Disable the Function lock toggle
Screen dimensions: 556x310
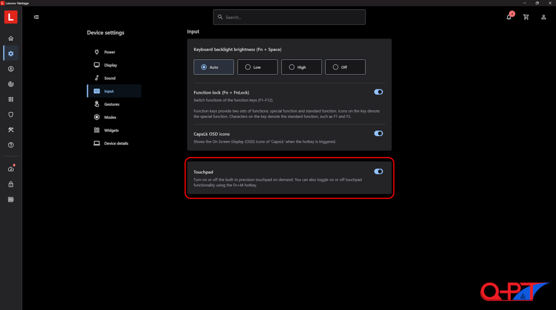(378, 92)
